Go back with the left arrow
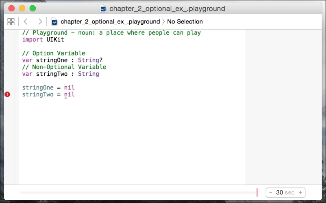The image size is (326, 203). tap(26, 21)
